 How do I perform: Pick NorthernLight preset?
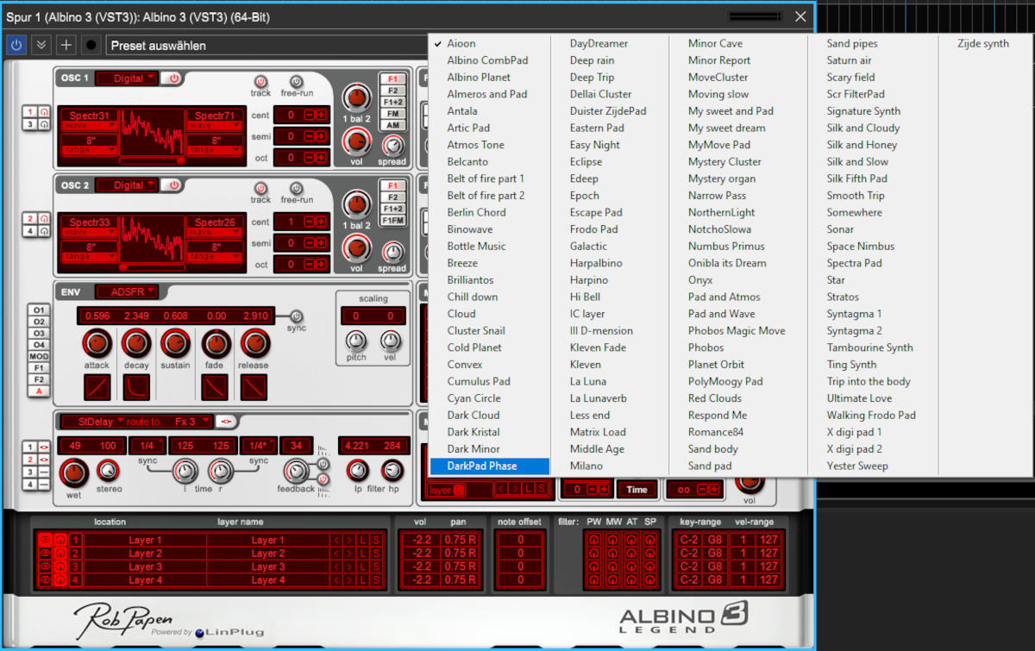(721, 212)
